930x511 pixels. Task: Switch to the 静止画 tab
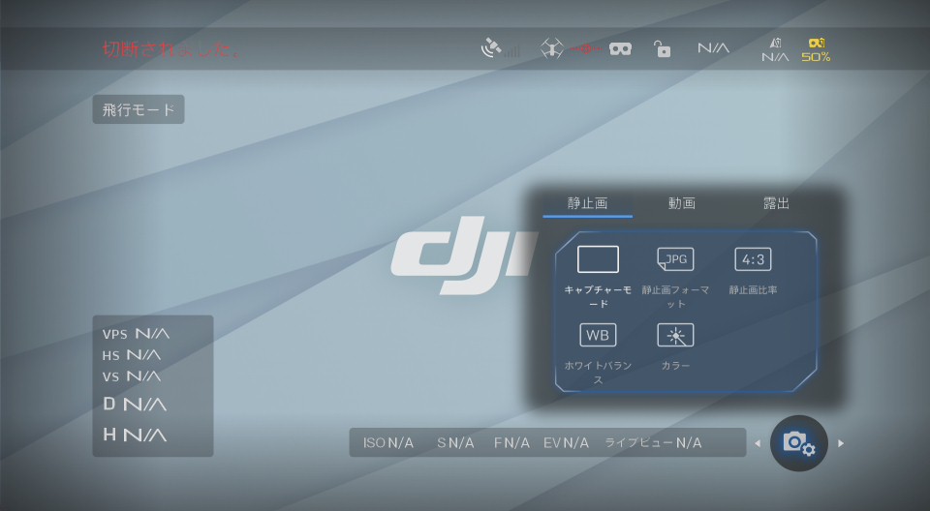click(587, 203)
